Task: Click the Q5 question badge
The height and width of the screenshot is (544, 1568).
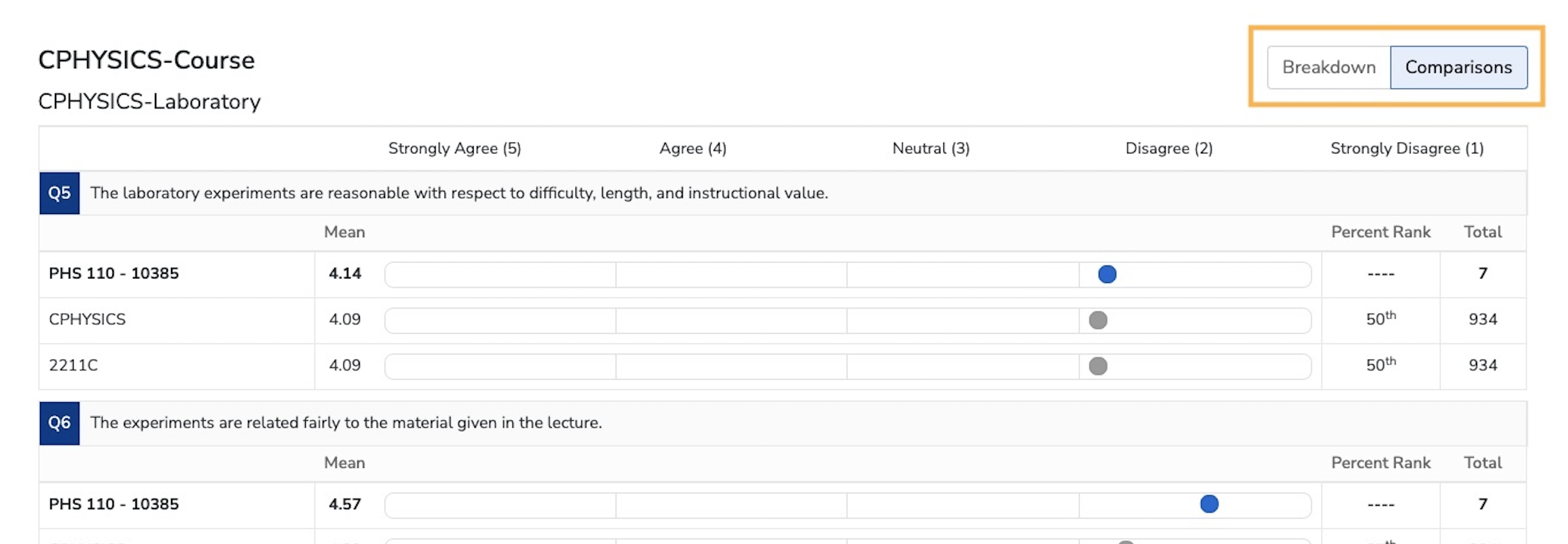Action: pyautogui.click(x=59, y=193)
